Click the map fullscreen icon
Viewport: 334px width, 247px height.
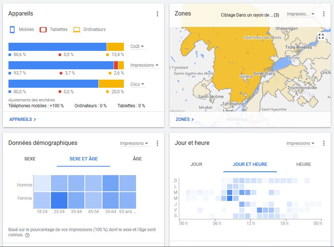(x=321, y=36)
